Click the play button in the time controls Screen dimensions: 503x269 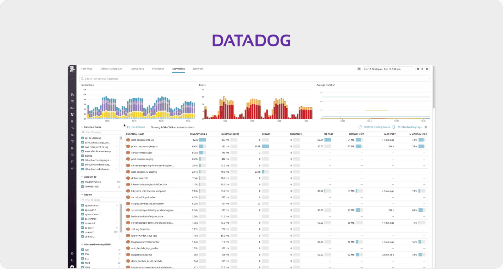tap(423, 69)
